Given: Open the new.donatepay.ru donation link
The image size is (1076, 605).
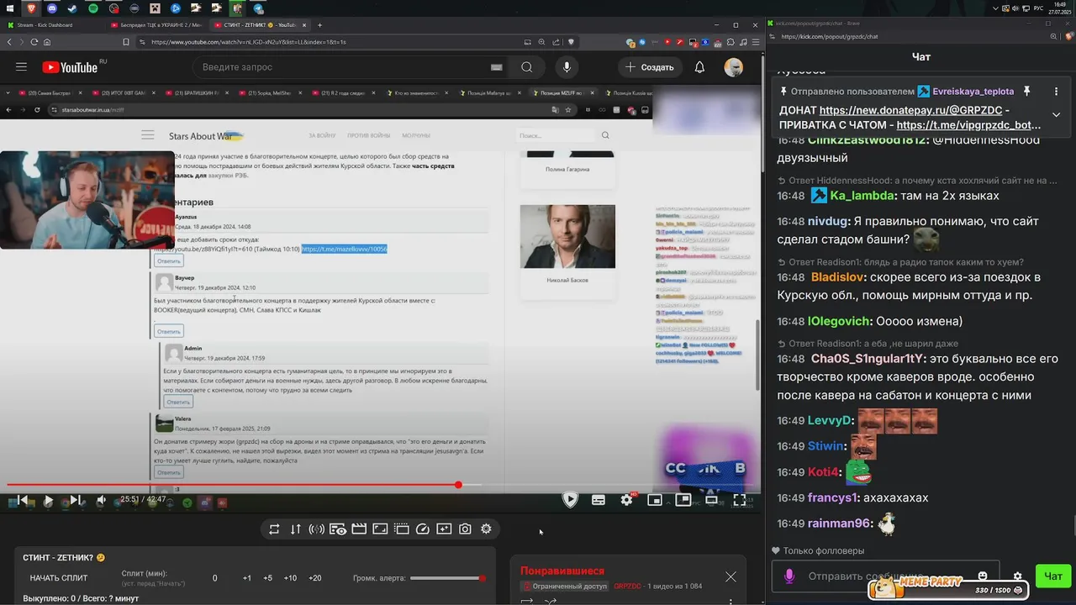Looking at the screenshot, I should pyautogui.click(x=911, y=110).
